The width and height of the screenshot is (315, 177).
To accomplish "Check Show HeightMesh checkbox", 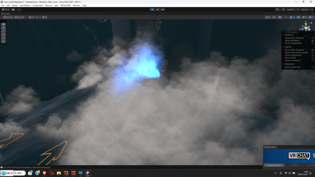I will [x=313, y=43].
